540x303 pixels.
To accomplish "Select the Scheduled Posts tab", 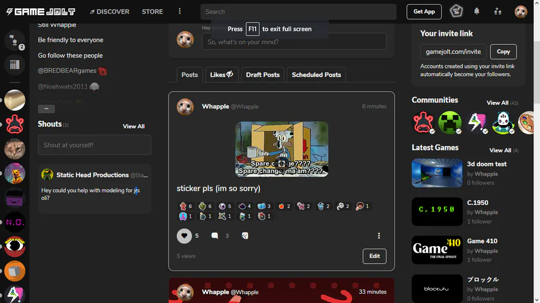I will [x=316, y=75].
